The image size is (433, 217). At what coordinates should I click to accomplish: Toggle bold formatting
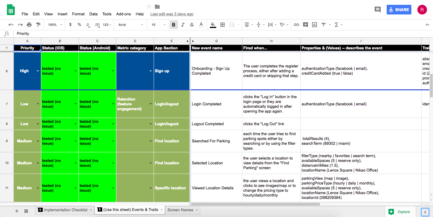[174, 25]
